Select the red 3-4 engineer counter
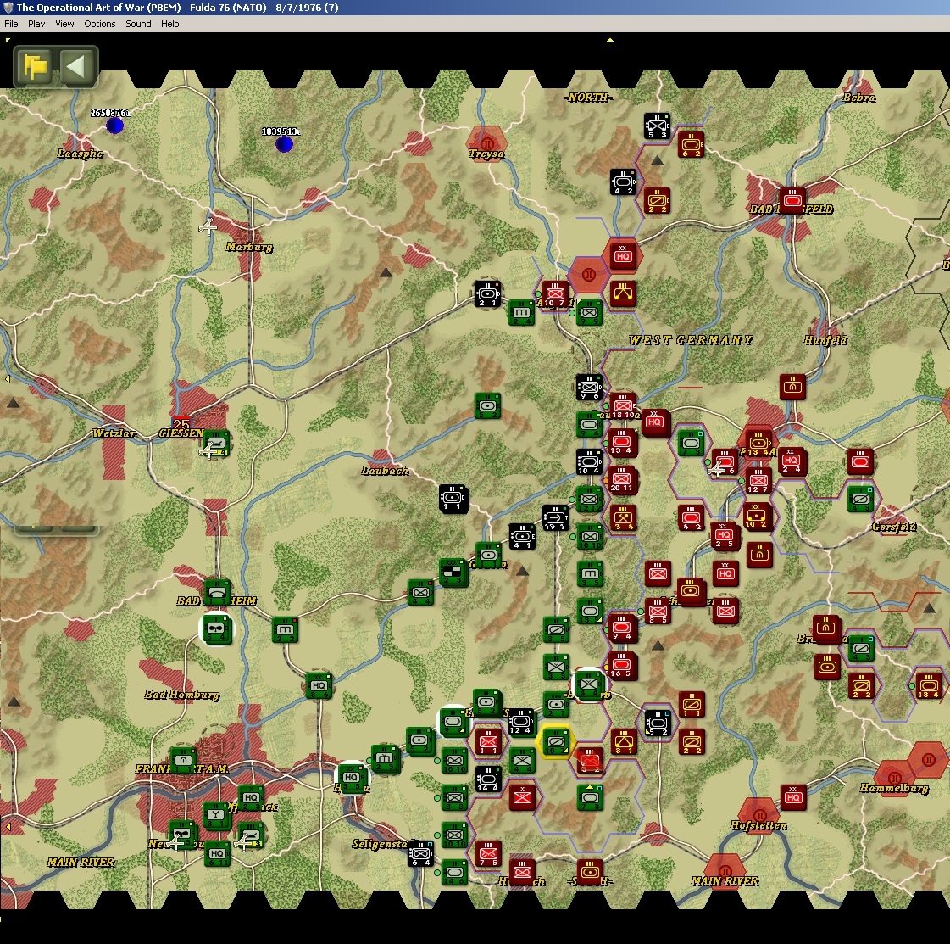Viewport: 950px width, 944px height. [623, 517]
